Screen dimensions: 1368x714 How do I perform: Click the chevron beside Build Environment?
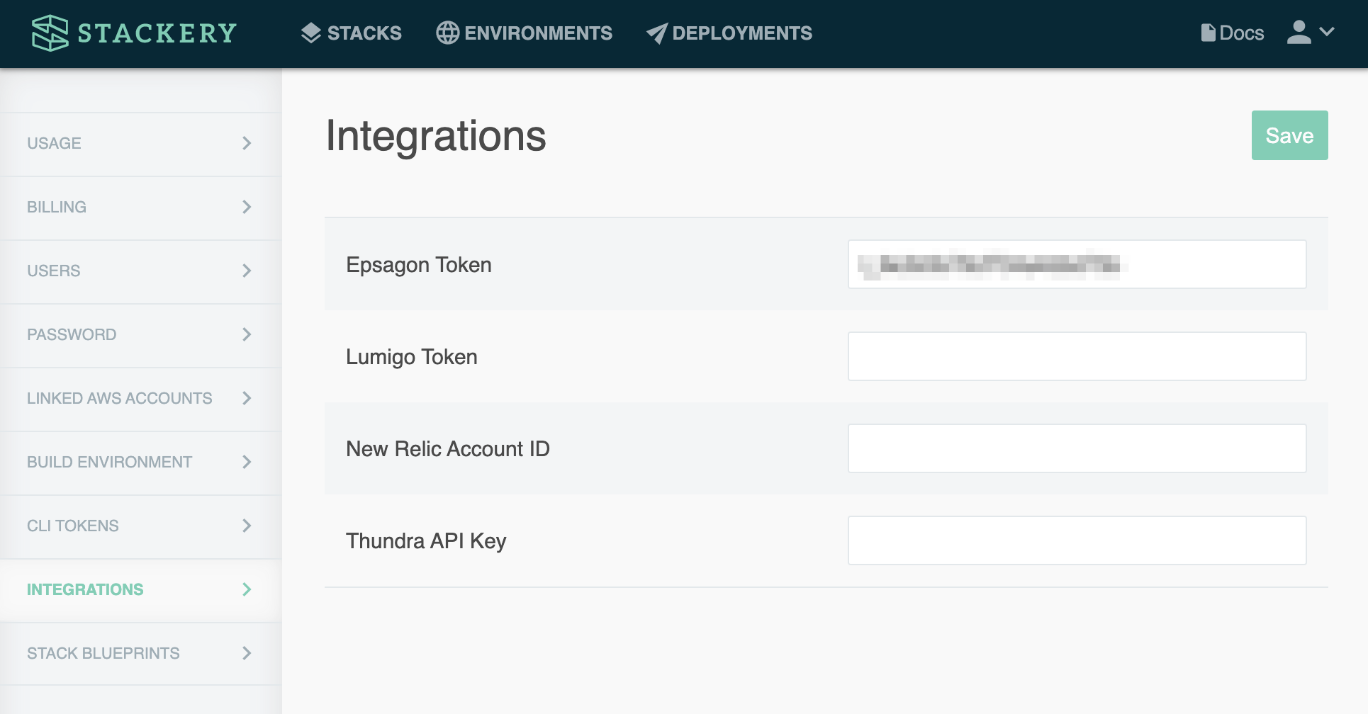click(x=247, y=462)
